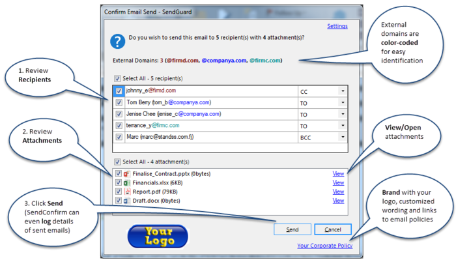This screenshot has height=260, width=456.
Task: Click the Send button
Action: click(292, 229)
